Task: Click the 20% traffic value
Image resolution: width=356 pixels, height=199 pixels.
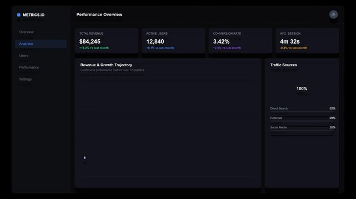Action: [x=332, y=127]
